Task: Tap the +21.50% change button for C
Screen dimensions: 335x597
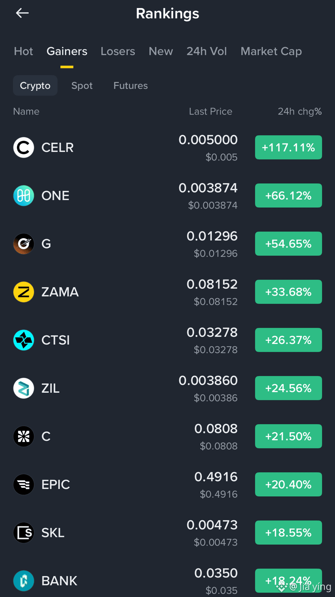Action: click(x=288, y=436)
